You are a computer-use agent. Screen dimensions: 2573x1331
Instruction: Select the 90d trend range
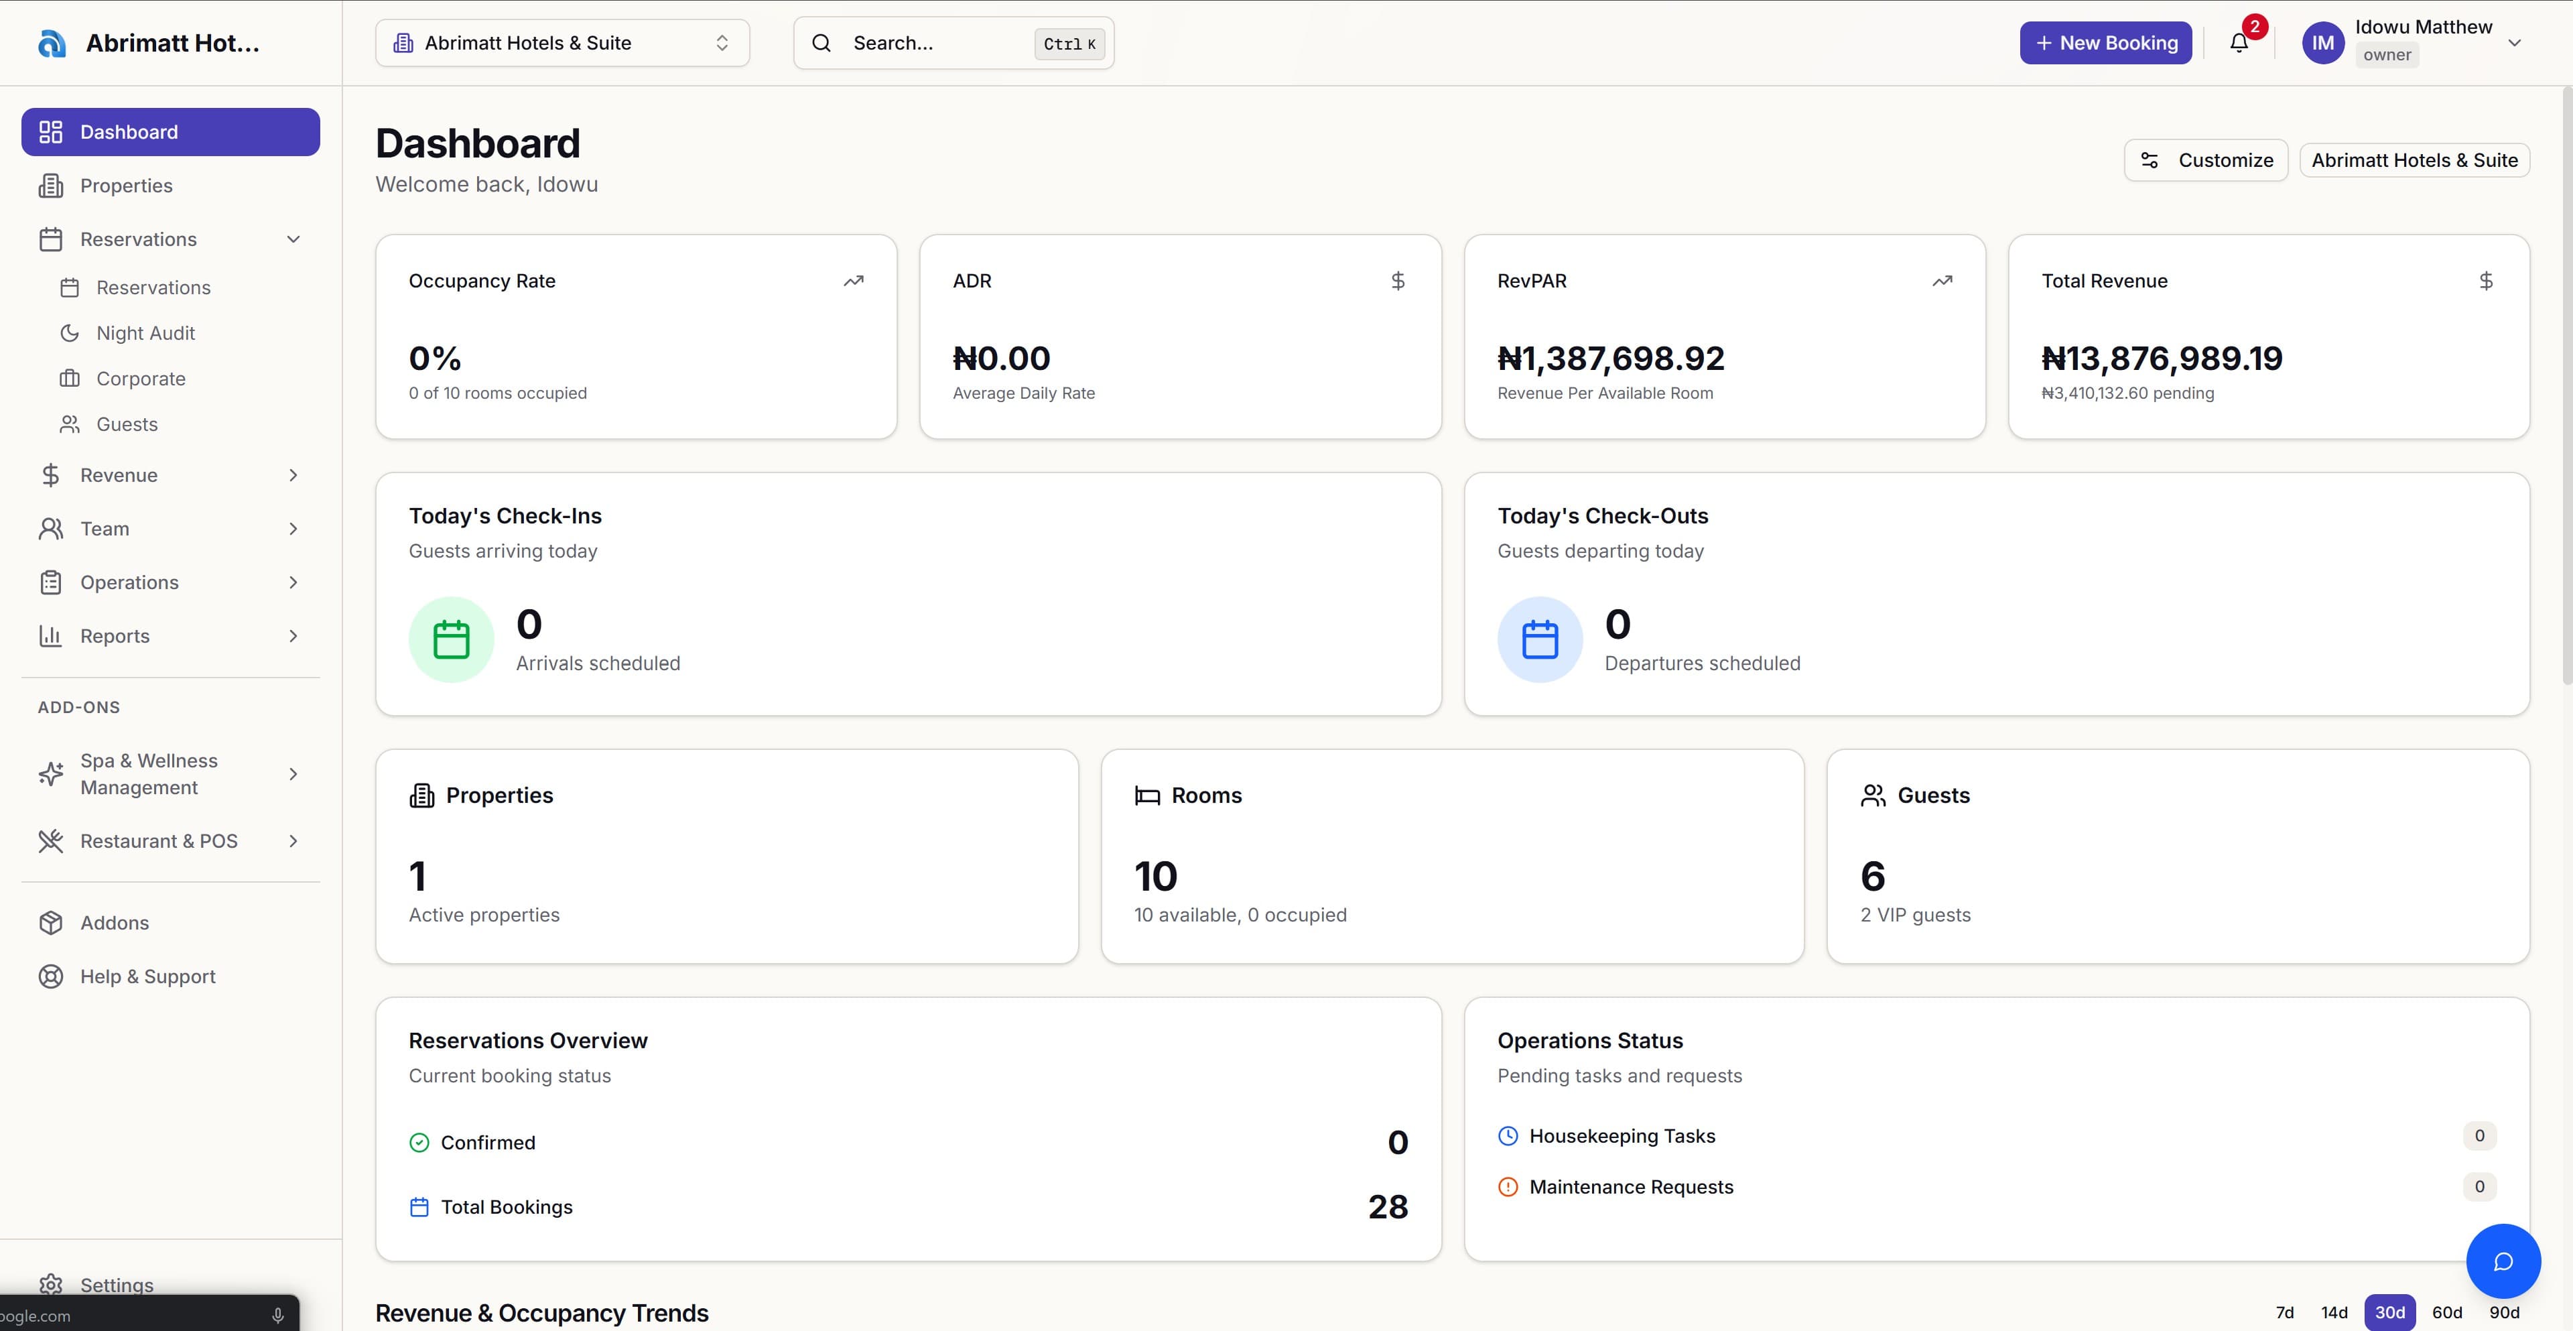[2504, 1312]
